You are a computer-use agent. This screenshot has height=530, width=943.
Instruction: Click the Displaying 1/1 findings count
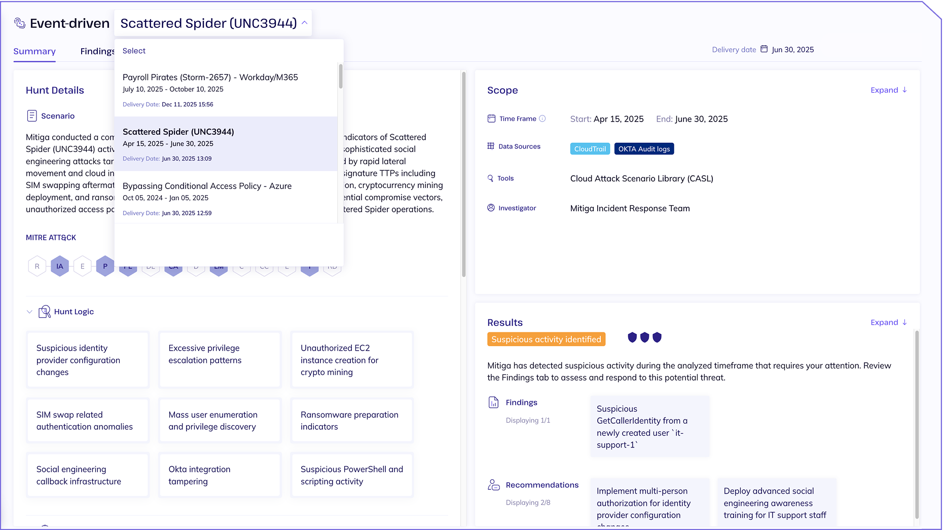coord(528,421)
